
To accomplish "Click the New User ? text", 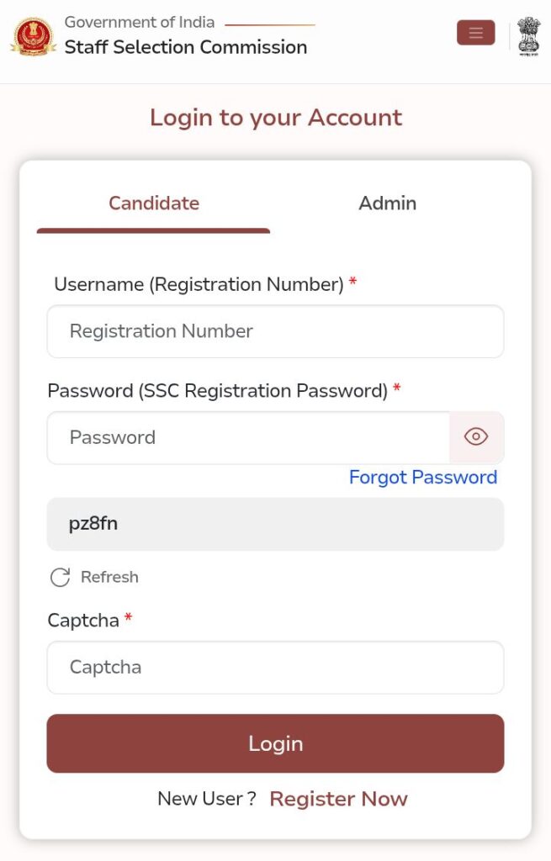I will (207, 799).
